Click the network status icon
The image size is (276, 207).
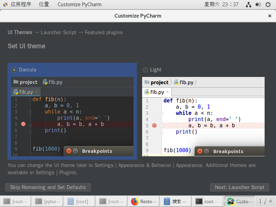pyautogui.click(x=248, y=4)
